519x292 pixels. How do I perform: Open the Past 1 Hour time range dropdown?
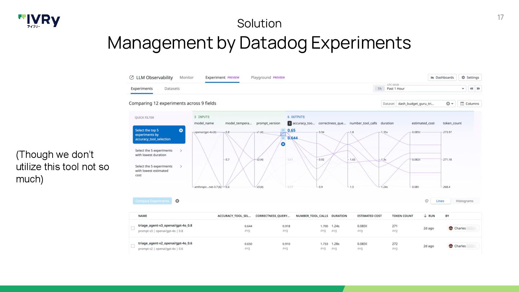coord(420,89)
